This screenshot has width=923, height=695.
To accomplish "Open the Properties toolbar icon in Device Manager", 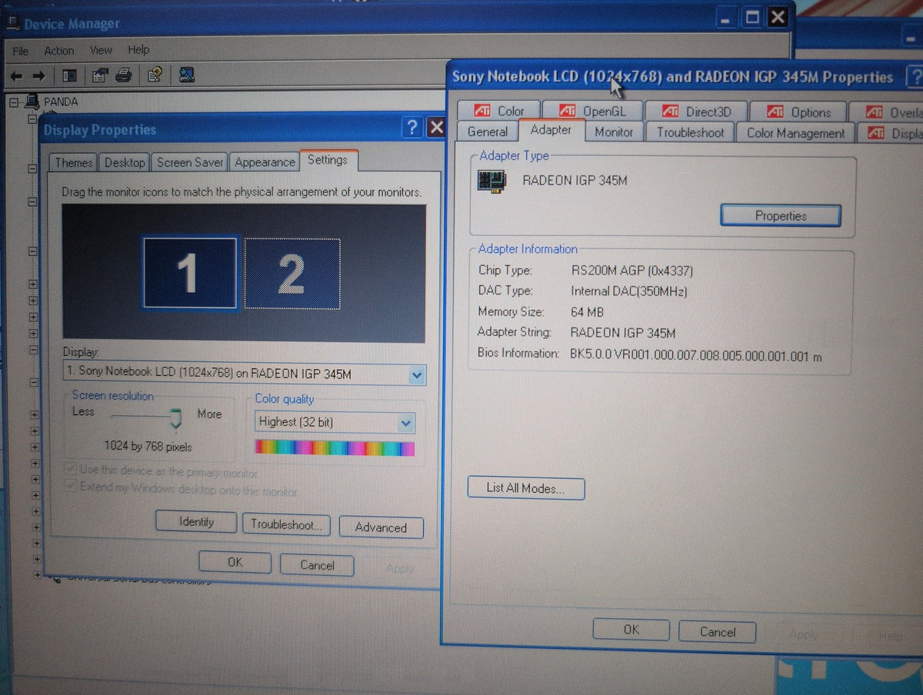I will coord(99,75).
